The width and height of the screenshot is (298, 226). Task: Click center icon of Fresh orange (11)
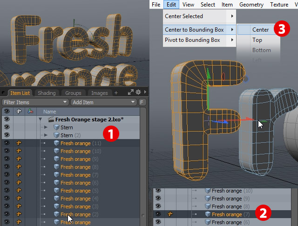click(x=19, y=143)
